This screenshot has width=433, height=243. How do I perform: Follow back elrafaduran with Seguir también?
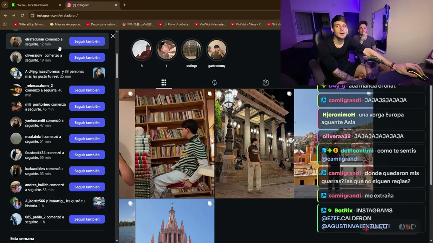coord(87,41)
